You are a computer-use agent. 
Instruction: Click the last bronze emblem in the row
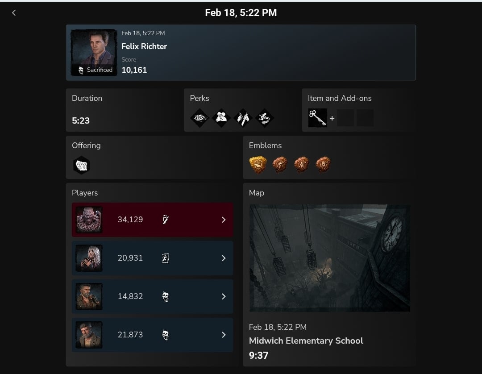point(324,164)
